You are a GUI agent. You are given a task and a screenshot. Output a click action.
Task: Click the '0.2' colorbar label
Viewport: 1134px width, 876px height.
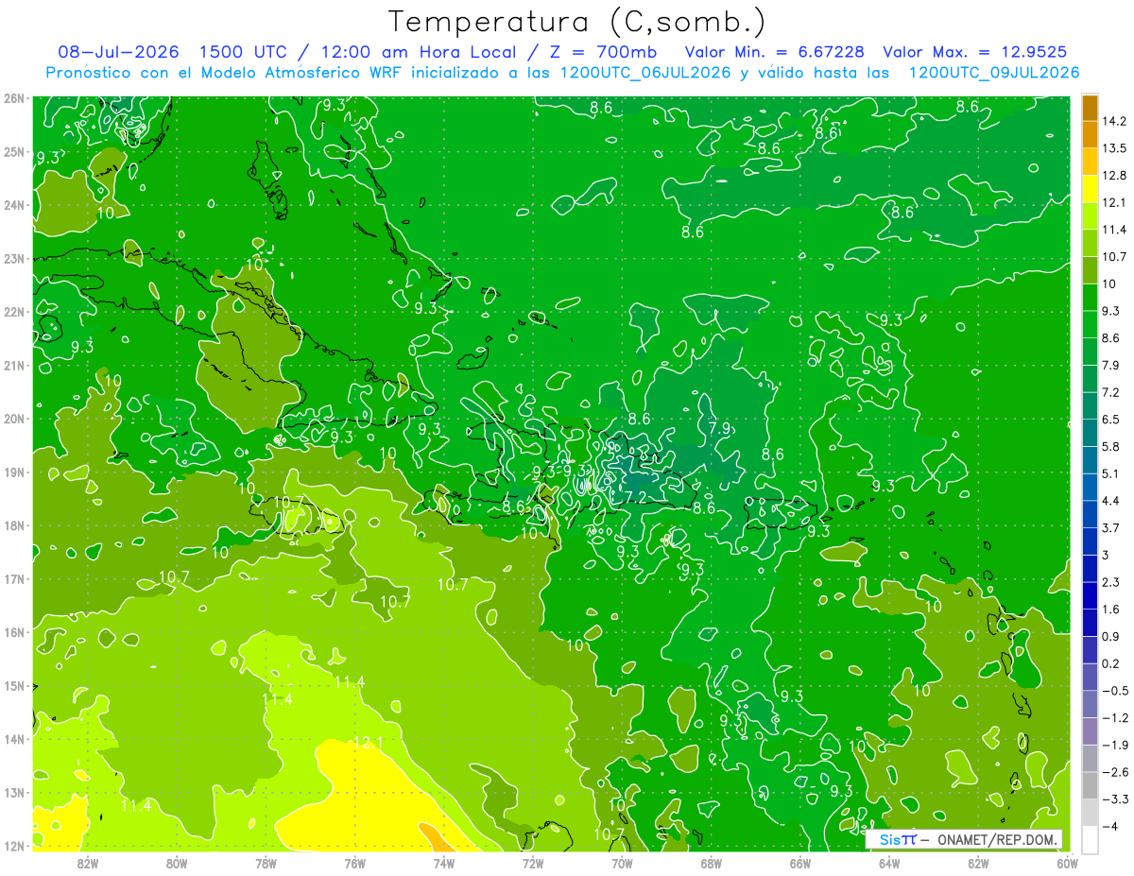click(1111, 663)
